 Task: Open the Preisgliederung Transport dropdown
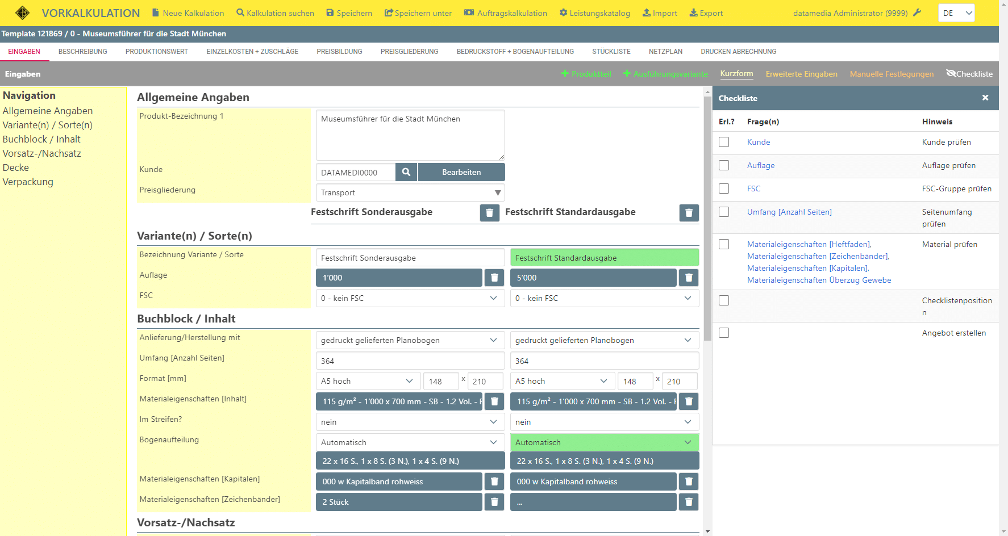coord(410,192)
